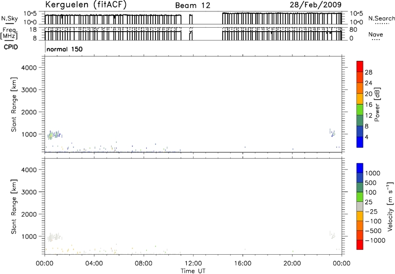The image size is (395, 274).
Task: Click Power colorbar green segment between 12 and 16
Action: point(360,110)
